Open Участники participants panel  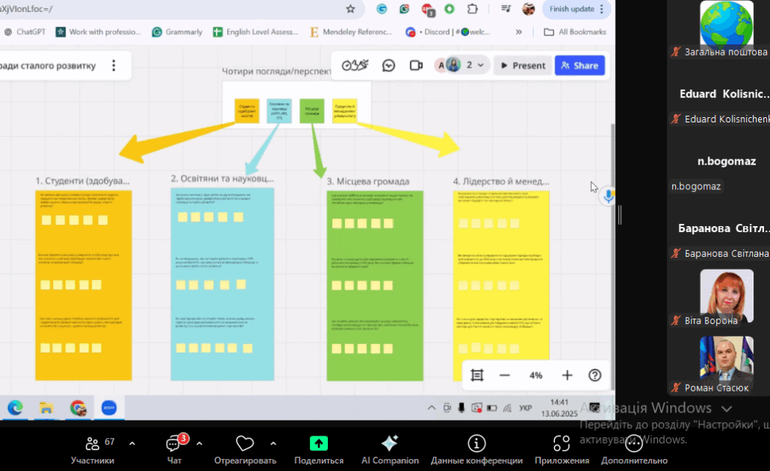(92, 450)
